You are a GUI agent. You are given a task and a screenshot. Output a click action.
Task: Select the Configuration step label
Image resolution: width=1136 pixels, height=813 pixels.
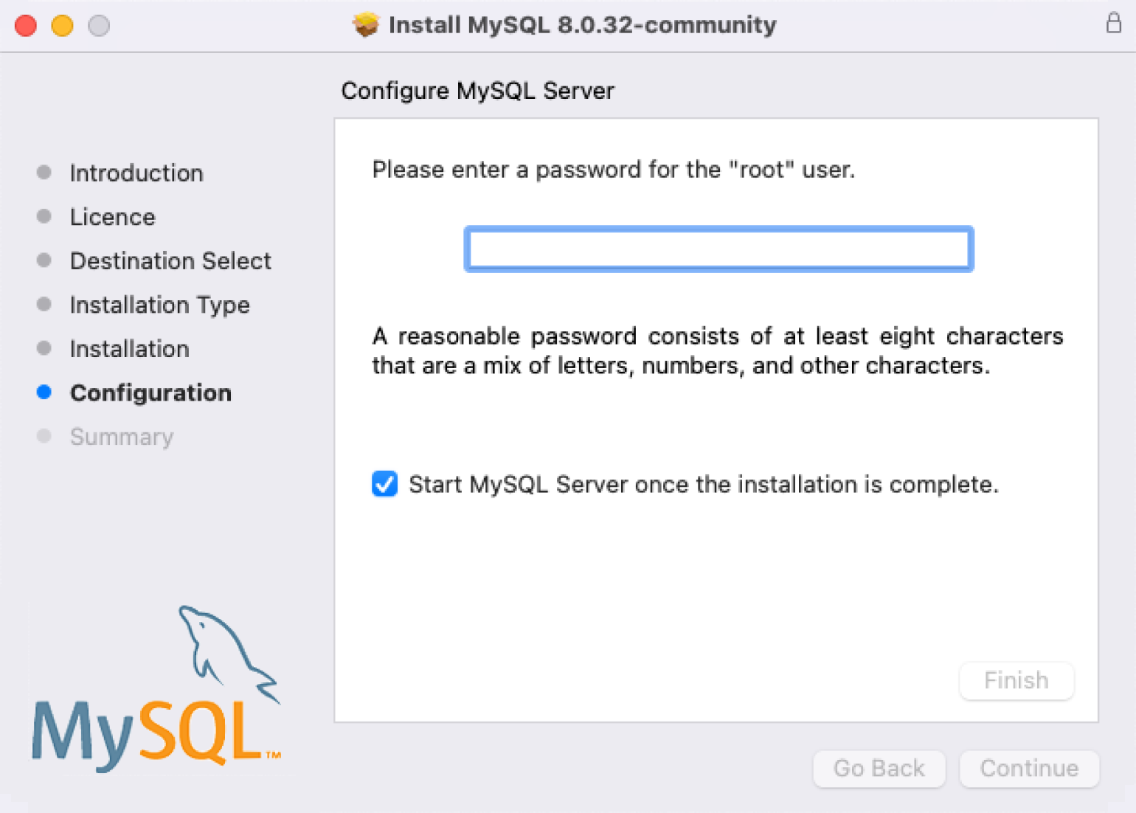(150, 392)
